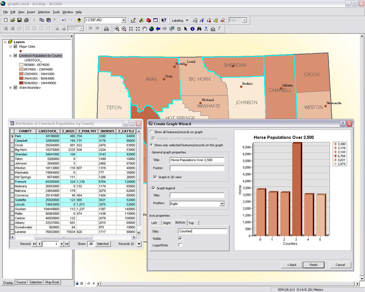Click the Finish button
This screenshot has height=292, width=365.
[x=313, y=265]
